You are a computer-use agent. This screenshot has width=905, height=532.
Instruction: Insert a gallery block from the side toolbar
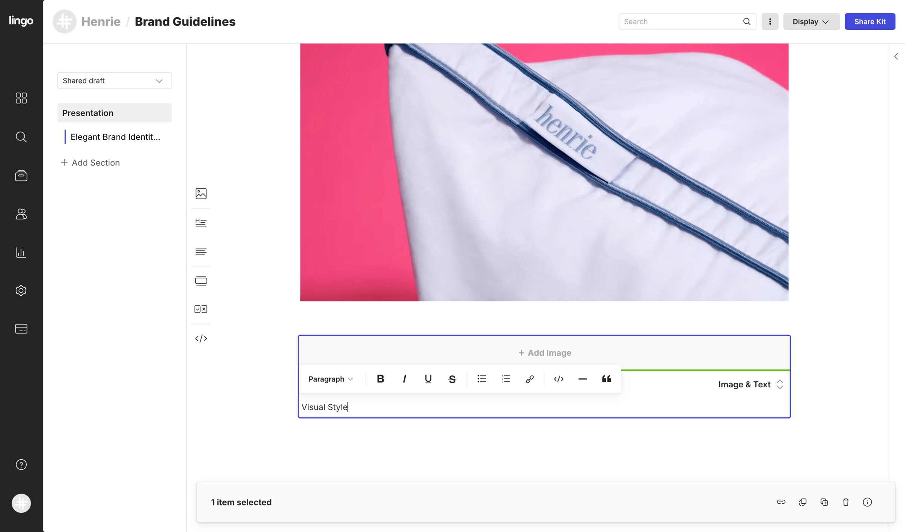(201, 281)
